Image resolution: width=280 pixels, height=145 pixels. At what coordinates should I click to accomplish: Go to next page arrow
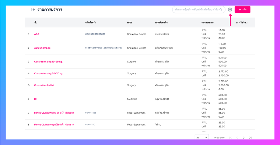click(x=243, y=137)
